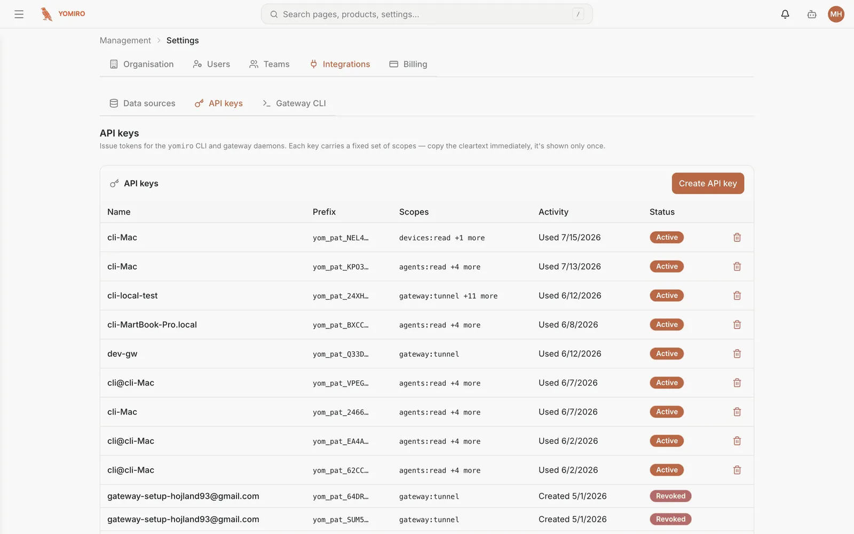Delete the cli@cli-Mac key with prefix yom_pat_EA4A
This screenshot has height=534, width=854.
(x=737, y=441)
